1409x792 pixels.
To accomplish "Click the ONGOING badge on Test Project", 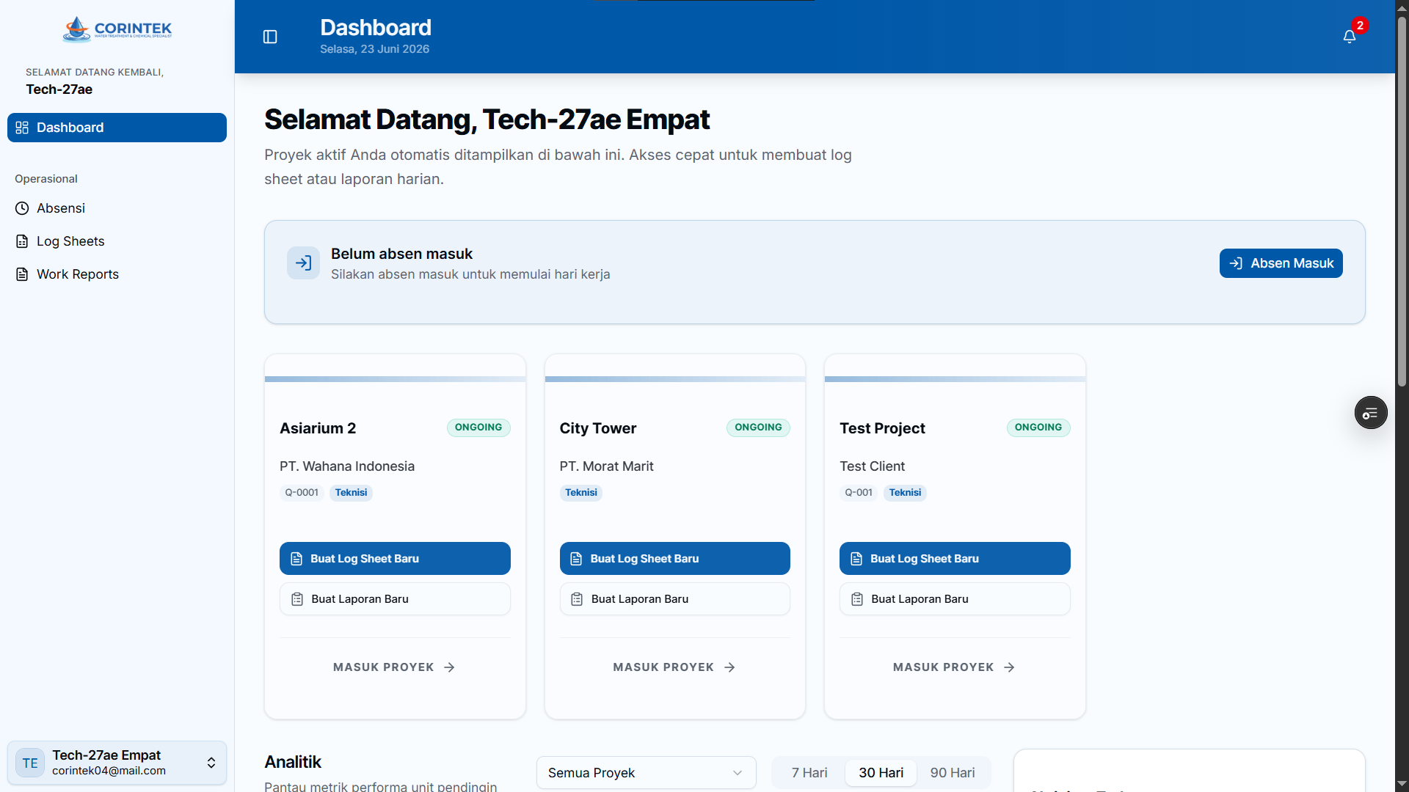I will (1038, 428).
